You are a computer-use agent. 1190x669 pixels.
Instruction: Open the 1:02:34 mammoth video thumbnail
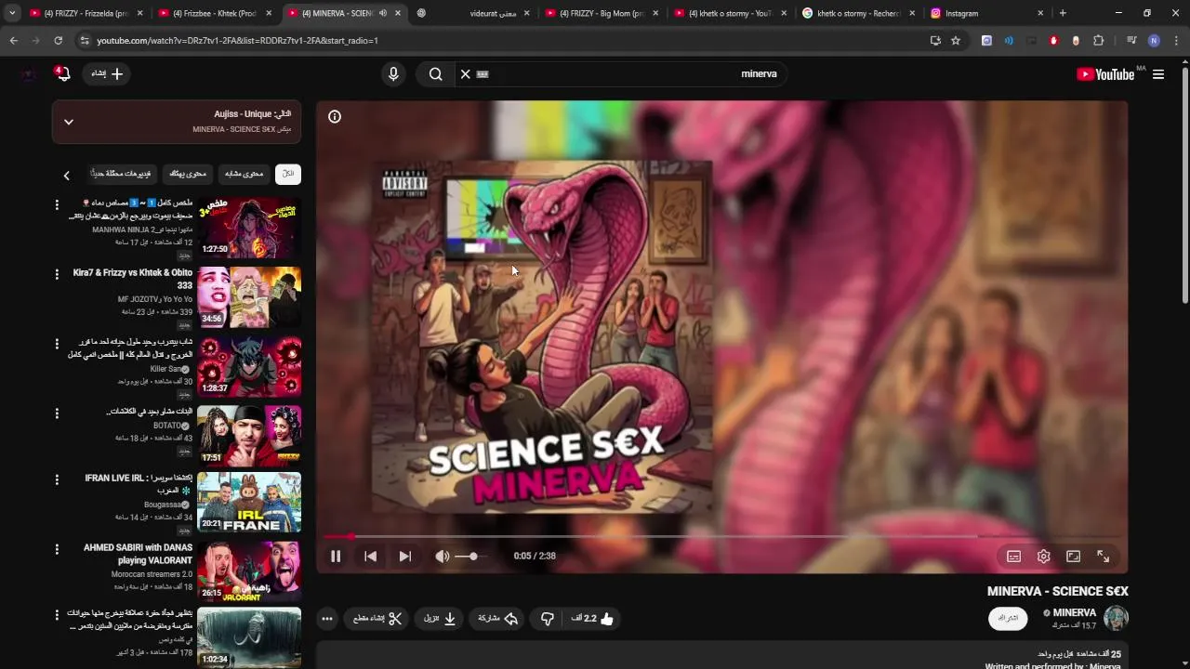tap(249, 637)
